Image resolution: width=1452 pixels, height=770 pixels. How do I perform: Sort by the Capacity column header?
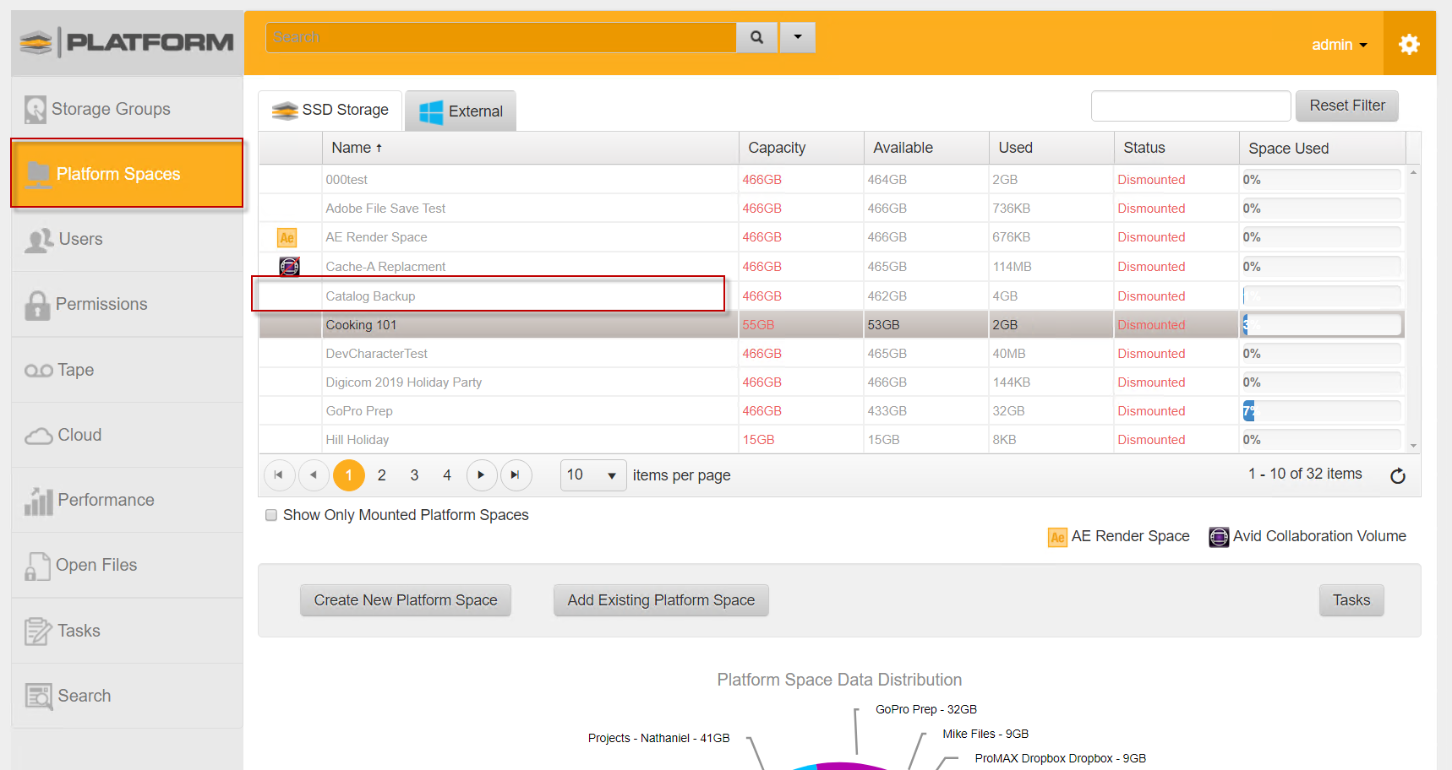pyautogui.click(x=801, y=148)
